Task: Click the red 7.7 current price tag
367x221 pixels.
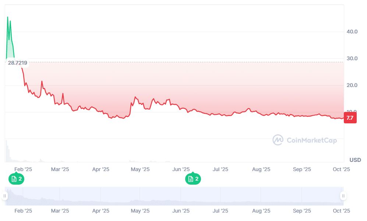Action: (350, 118)
